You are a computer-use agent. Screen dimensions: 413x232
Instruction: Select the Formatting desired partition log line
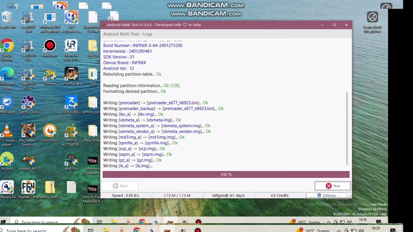(x=135, y=92)
